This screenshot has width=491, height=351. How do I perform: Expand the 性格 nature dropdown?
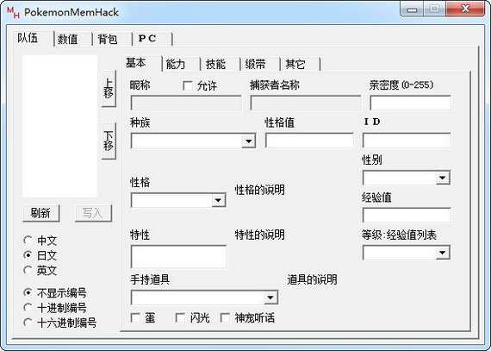[218, 200]
